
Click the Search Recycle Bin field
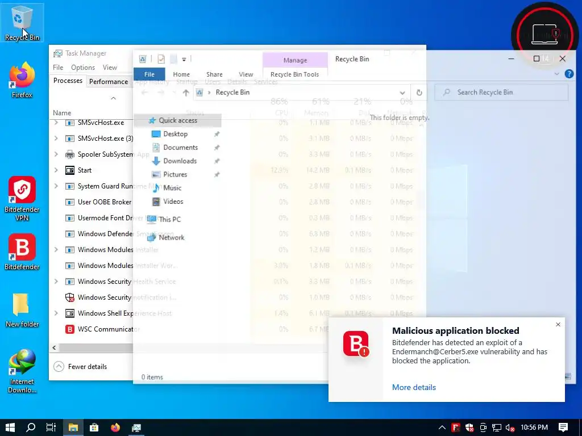[501, 93]
